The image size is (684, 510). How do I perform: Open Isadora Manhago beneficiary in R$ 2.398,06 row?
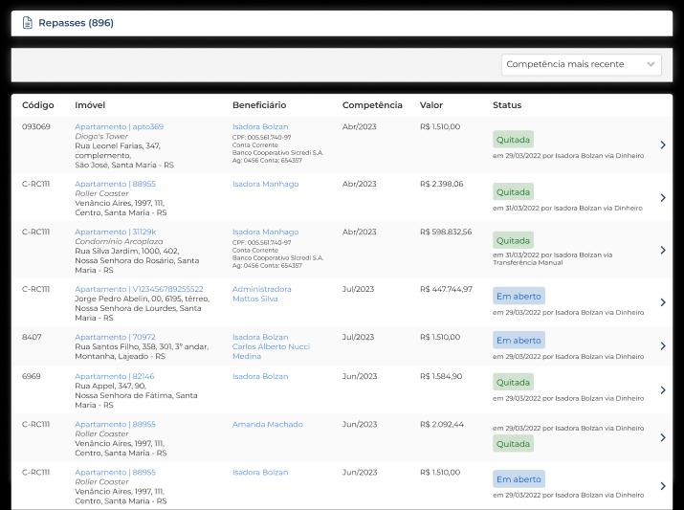pyautogui.click(x=265, y=184)
